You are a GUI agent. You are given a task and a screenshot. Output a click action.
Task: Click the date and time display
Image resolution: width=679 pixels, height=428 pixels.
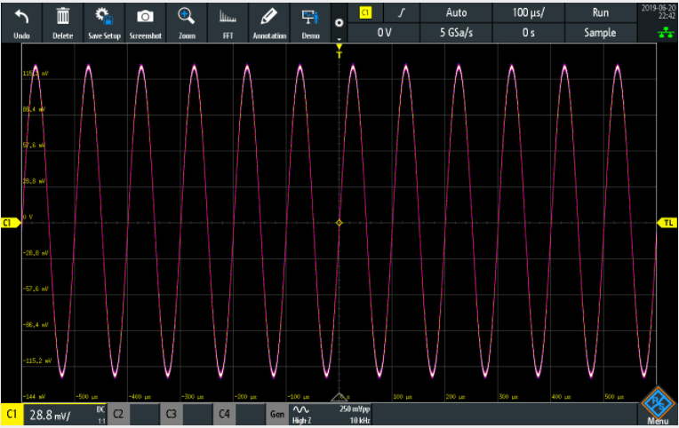tap(659, 12)
